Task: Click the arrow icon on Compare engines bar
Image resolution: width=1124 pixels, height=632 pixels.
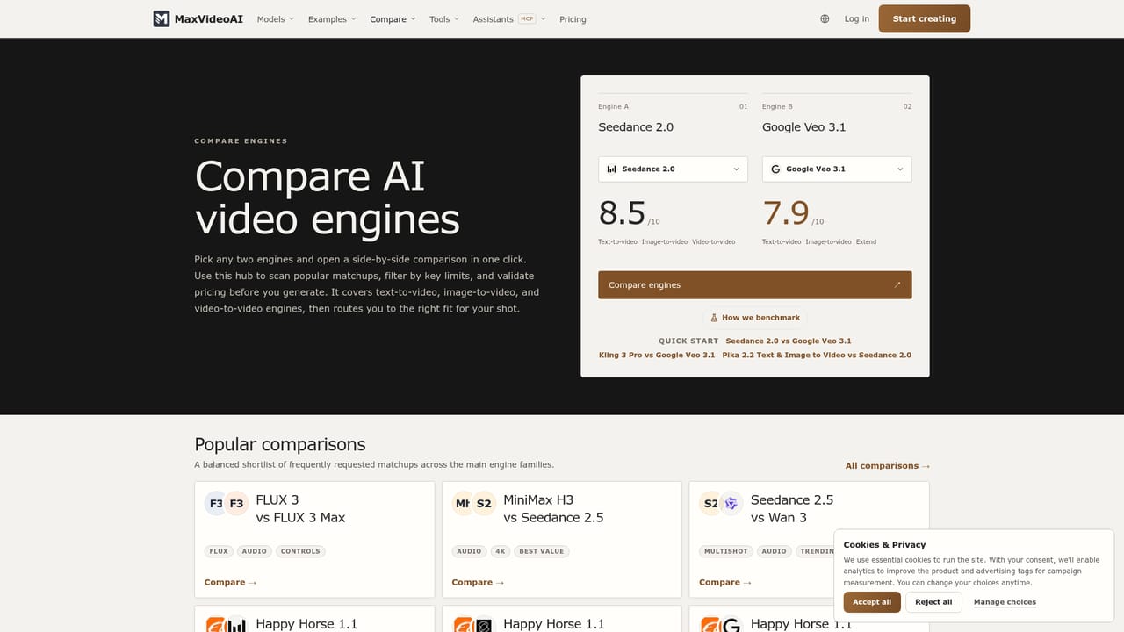Action: coord(897,285)
